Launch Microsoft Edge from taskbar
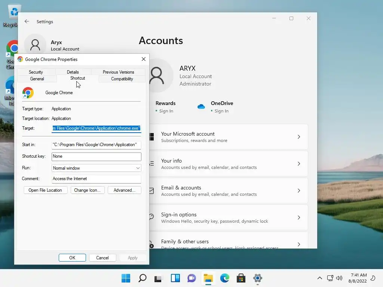 pos(225,278)
